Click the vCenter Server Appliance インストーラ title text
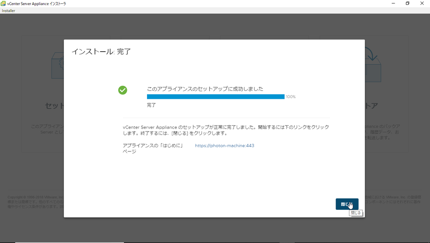430x243 pixels. click(38, 3)
